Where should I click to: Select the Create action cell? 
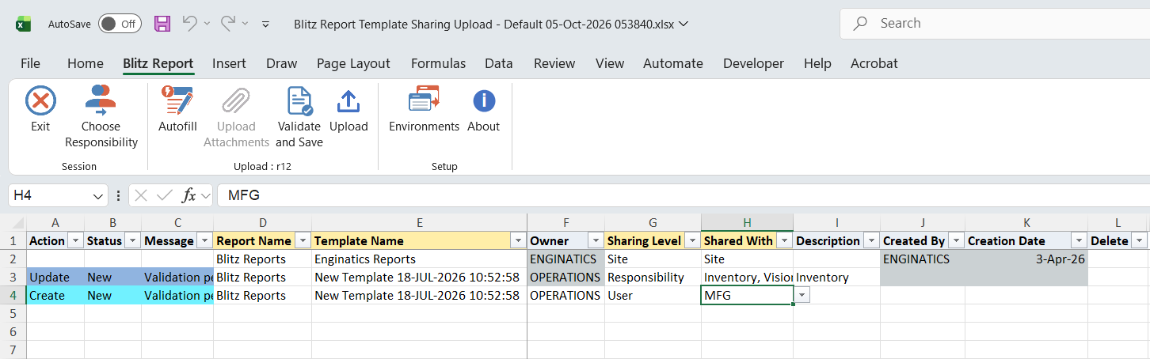[55, 296]
